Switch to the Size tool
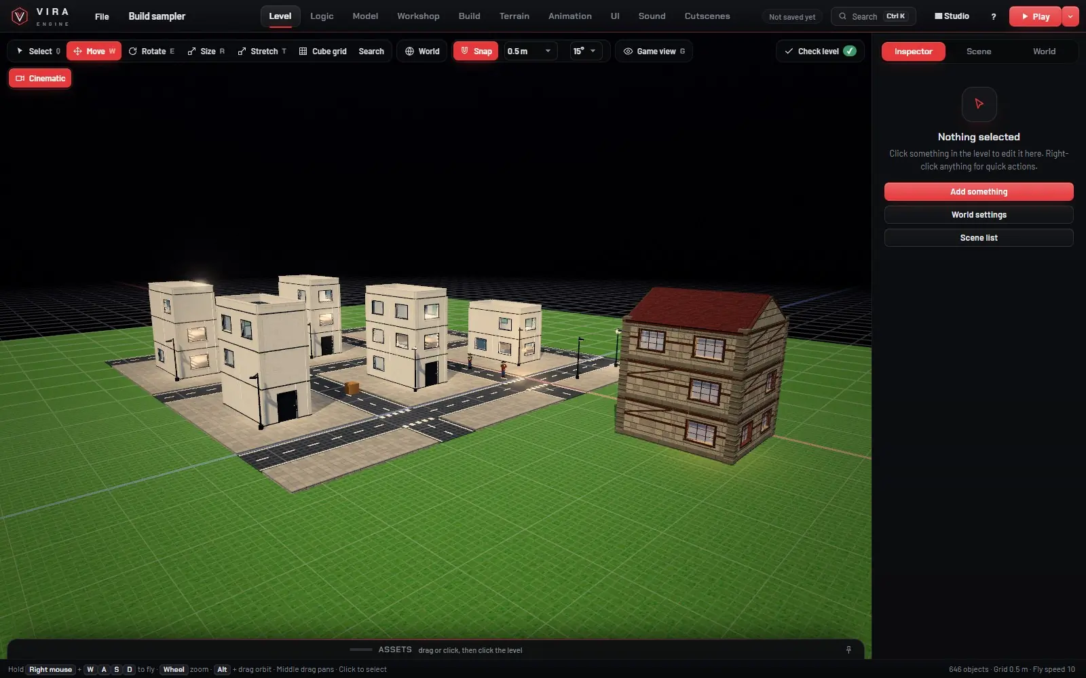The image size is (1086, 678). [x=206, y=51]
